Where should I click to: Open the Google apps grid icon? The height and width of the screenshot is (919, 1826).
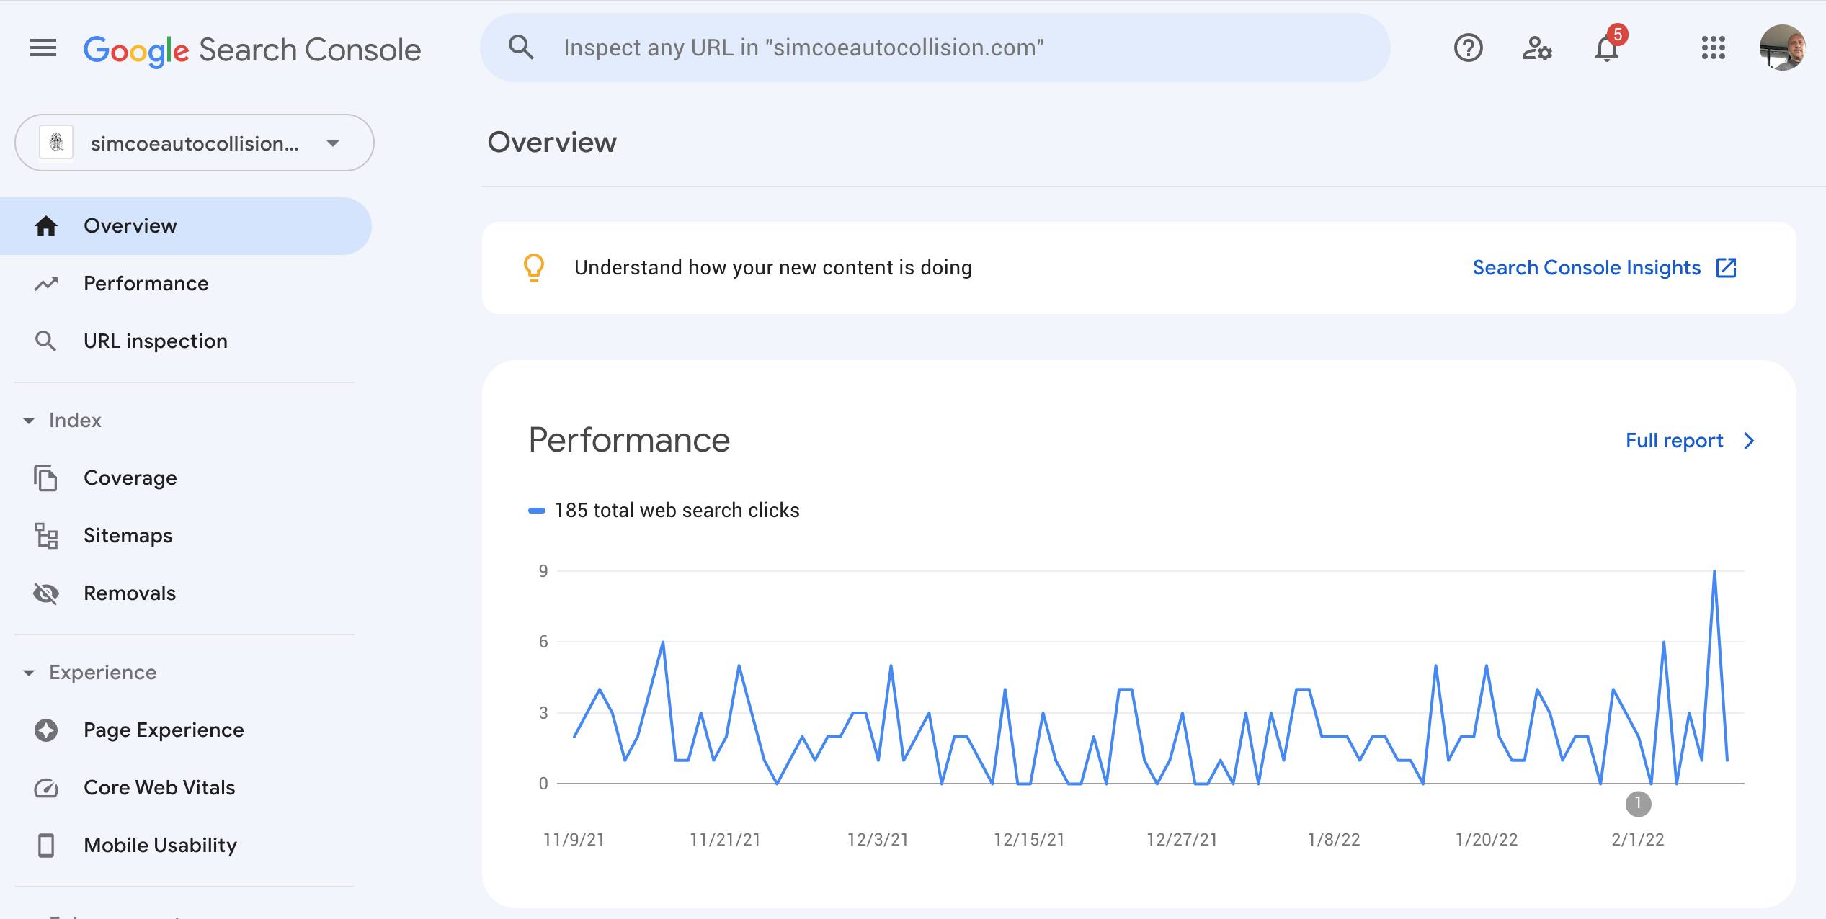[1714, 48]
